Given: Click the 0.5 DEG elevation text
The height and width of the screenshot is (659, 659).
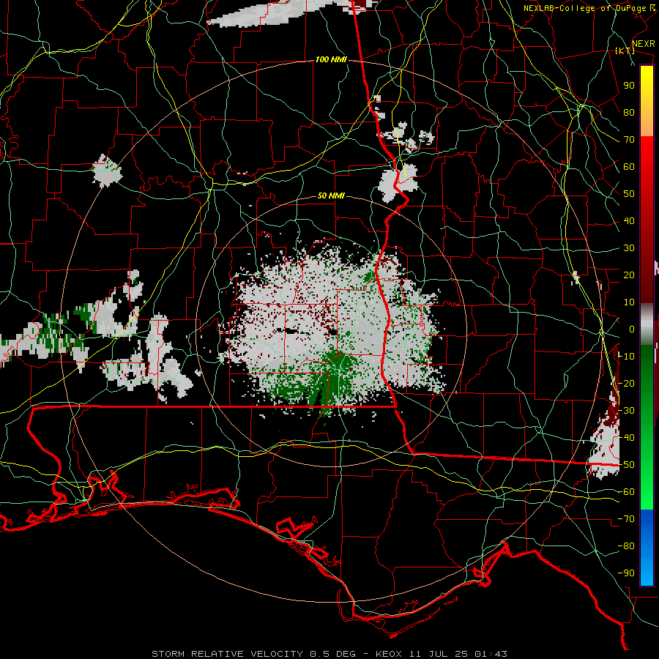Looking at the screenshot, I should tap(332, 654).
